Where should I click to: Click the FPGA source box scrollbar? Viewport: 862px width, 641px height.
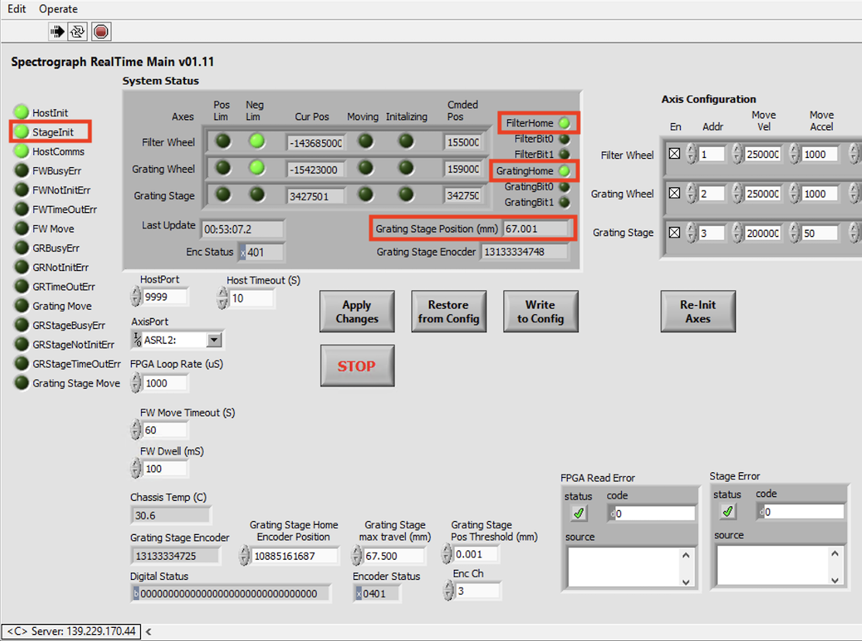point(687,567)
